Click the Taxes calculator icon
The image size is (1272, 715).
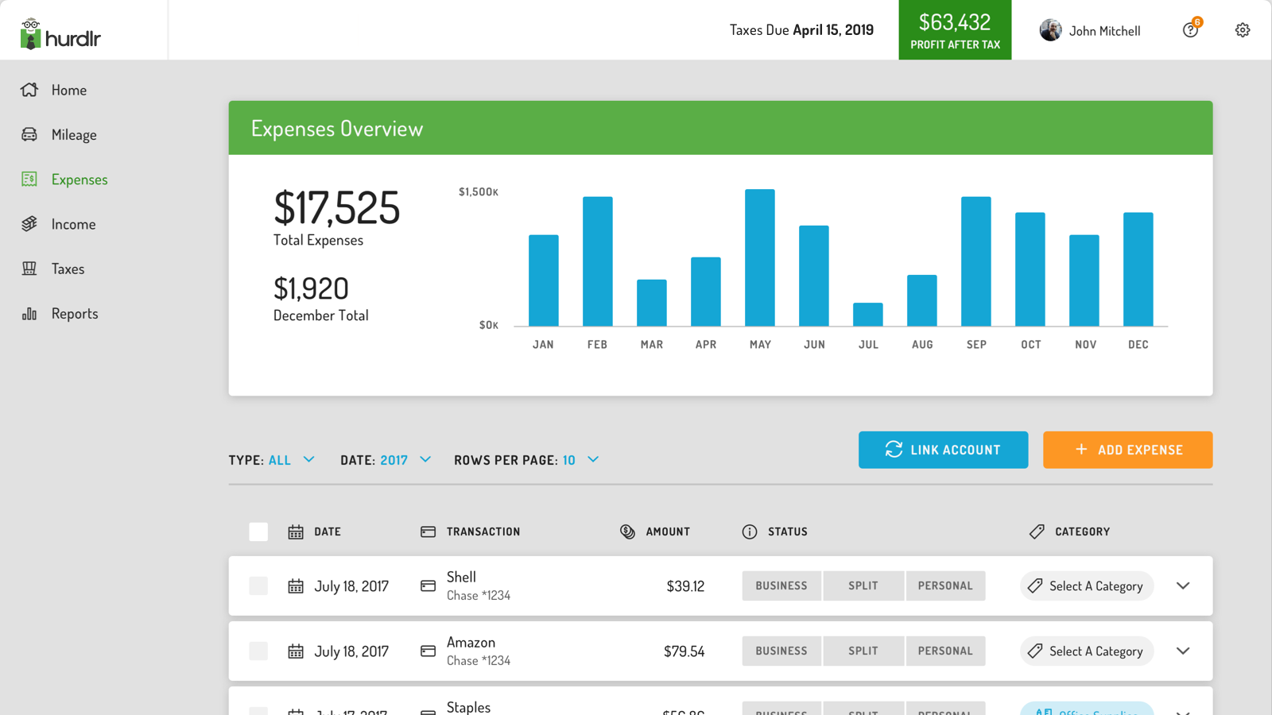[29, 268]
